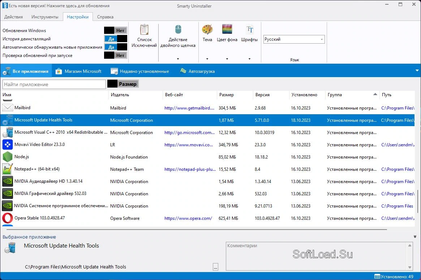Switch to Недавно установленные tab
The height and width of the screenshot is (280, 421).
pos(140,71)
